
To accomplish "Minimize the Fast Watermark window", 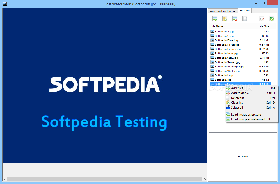I will point(256,3).
